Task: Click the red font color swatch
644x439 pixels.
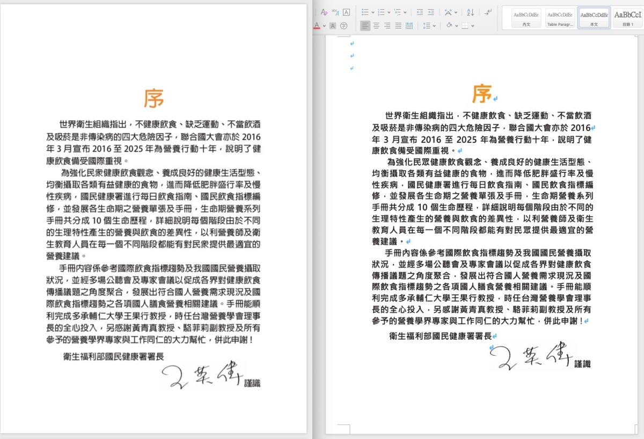Action: tap(317, 25)
